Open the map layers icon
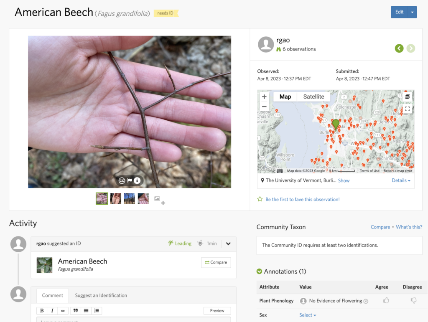The image size is (428, 322). tap(407, 97)
